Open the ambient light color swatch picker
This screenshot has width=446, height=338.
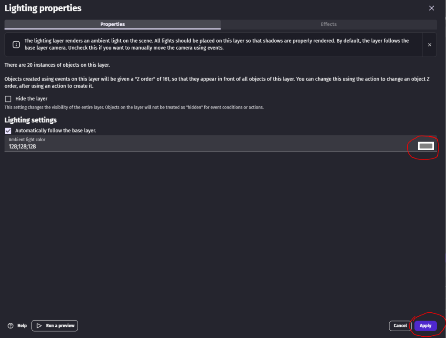(426, 146)
